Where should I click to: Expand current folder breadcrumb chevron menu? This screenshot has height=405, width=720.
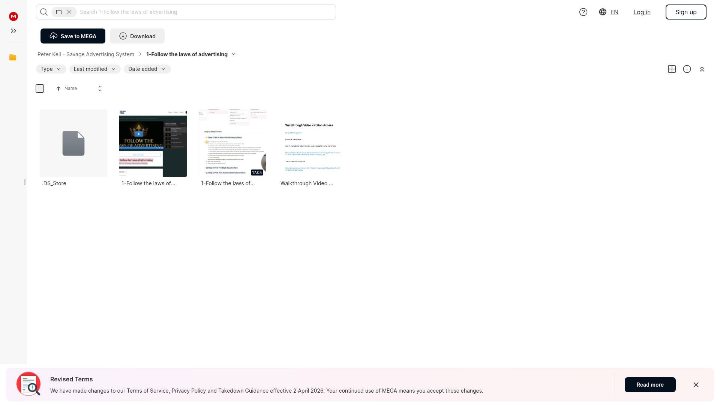pos(234,54)
